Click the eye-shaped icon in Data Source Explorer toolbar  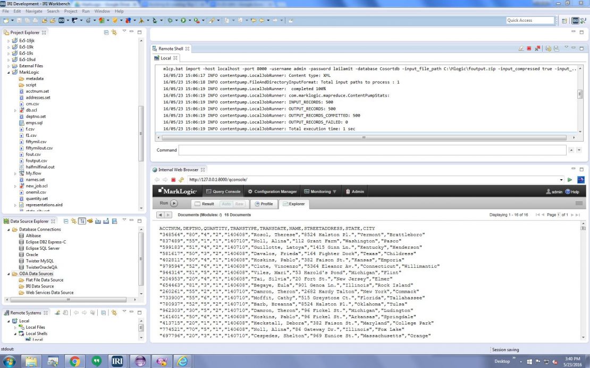coord(90,221)
